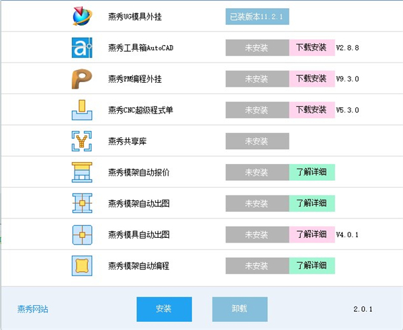View 了解详细 for 燕秀模架自动编程
The width and height of the screenshot is (403, 330).
pyautogui.click(x=312, y=265)
